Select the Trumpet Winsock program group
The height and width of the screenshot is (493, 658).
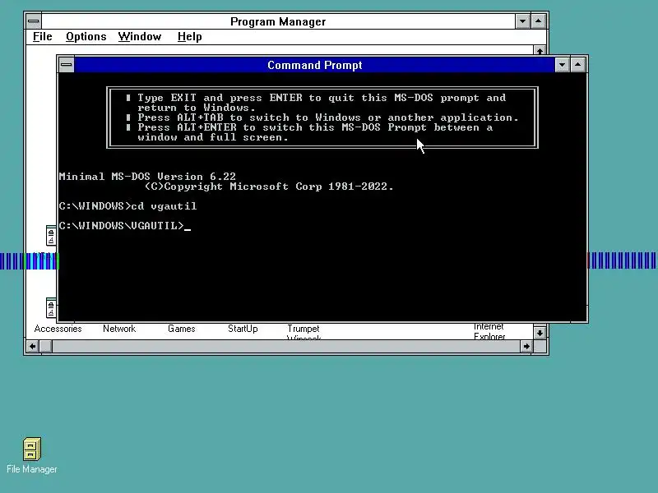click(x=304, y=331)
